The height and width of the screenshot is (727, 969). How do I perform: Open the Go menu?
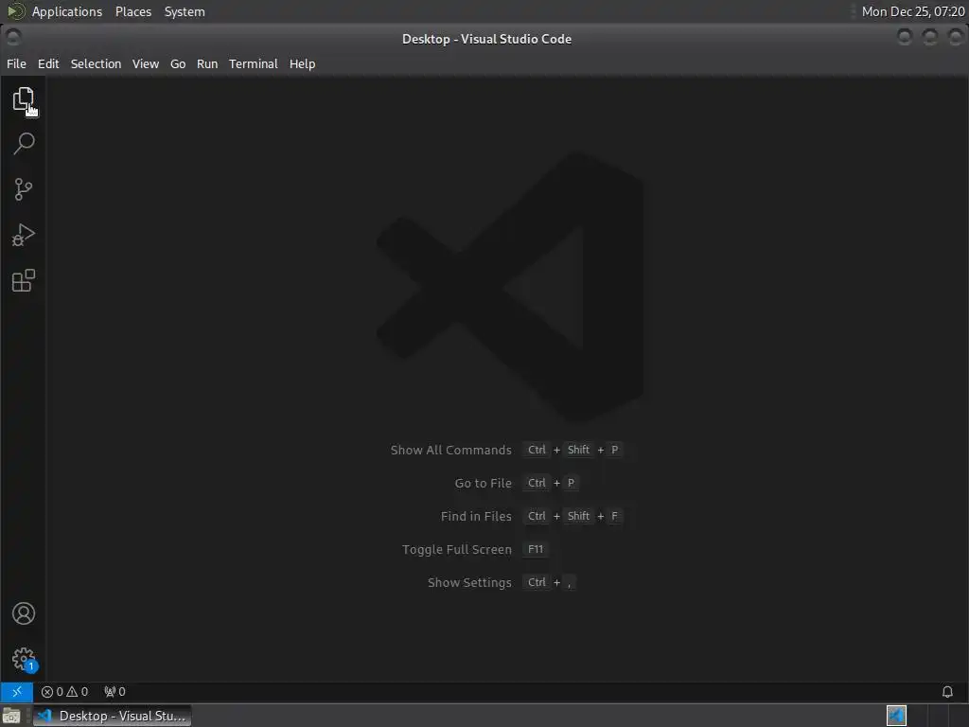(177, 63)
